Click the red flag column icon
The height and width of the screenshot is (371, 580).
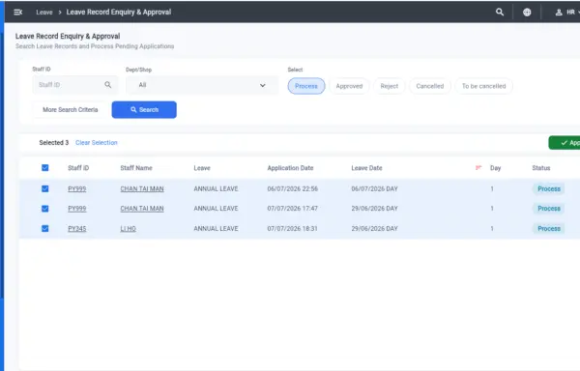point(478,168)
